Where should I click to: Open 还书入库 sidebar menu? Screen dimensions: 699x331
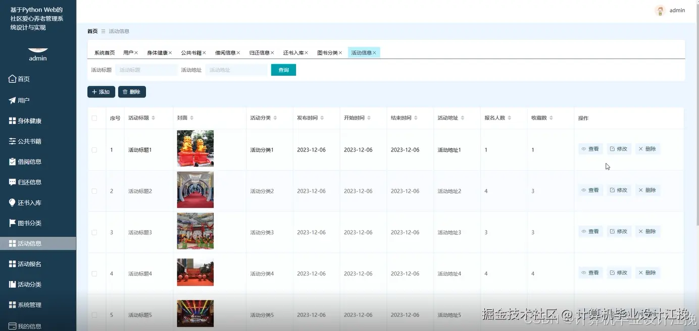click(38, 203)
